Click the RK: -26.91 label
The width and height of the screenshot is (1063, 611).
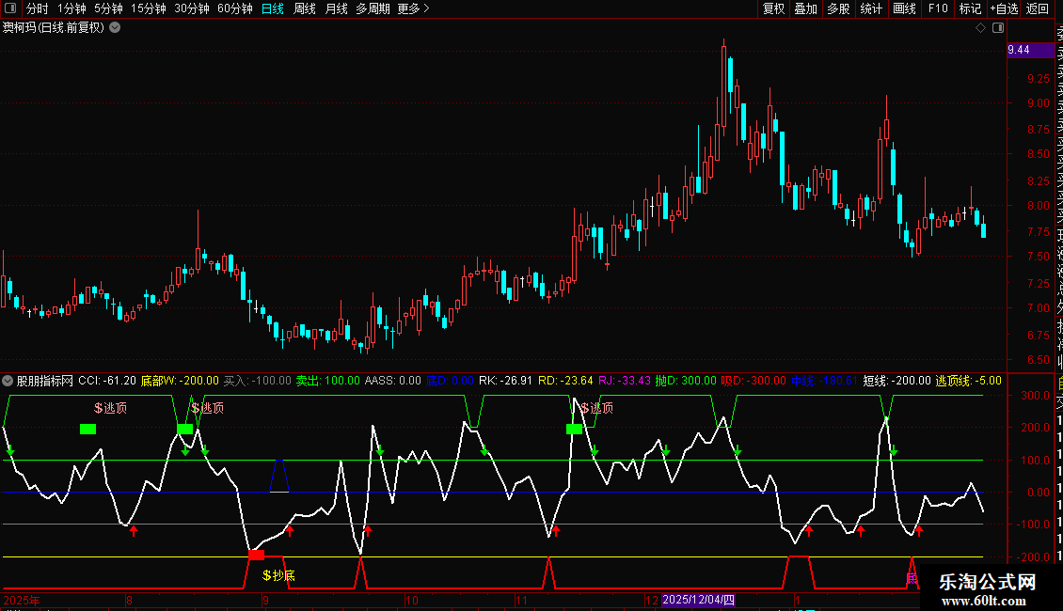click(506, 381)
